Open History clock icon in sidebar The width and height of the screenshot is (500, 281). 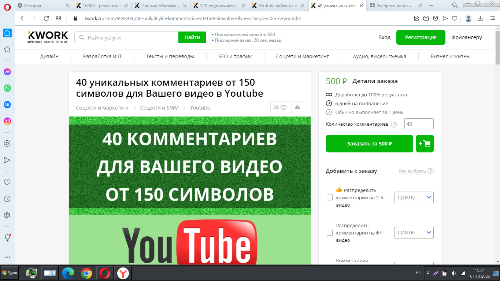pyautogui.click(x=7, y=199)
